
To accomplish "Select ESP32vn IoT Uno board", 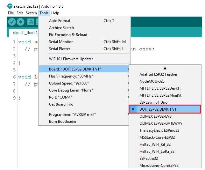I will point(165,102).
